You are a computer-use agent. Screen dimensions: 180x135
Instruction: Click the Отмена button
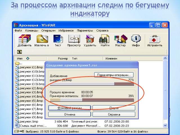click(x=69, y=114)
